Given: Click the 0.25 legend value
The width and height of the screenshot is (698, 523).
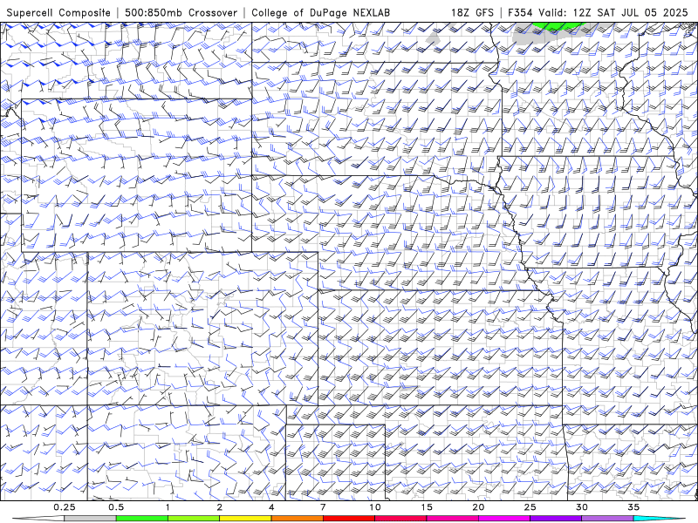Looking at the screenshot, I should [x=65, y=507].
